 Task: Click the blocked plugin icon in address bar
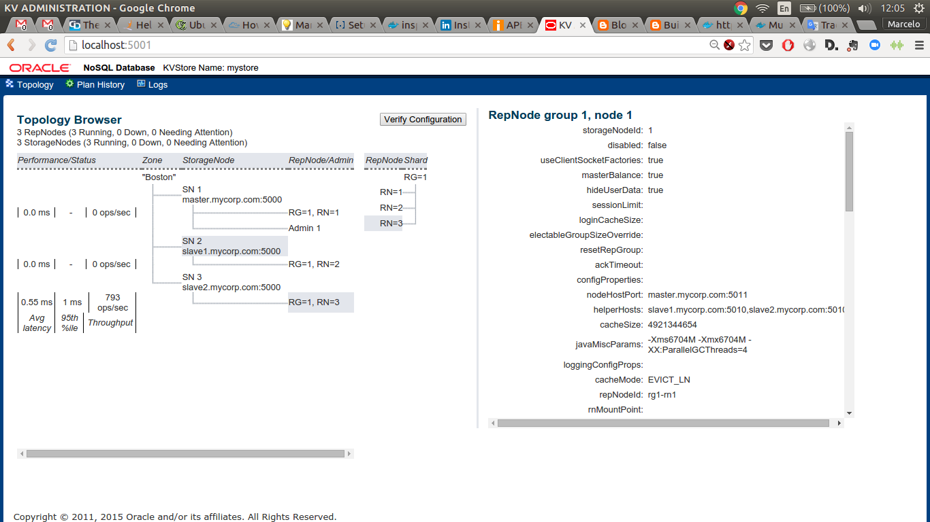[729, 46]
